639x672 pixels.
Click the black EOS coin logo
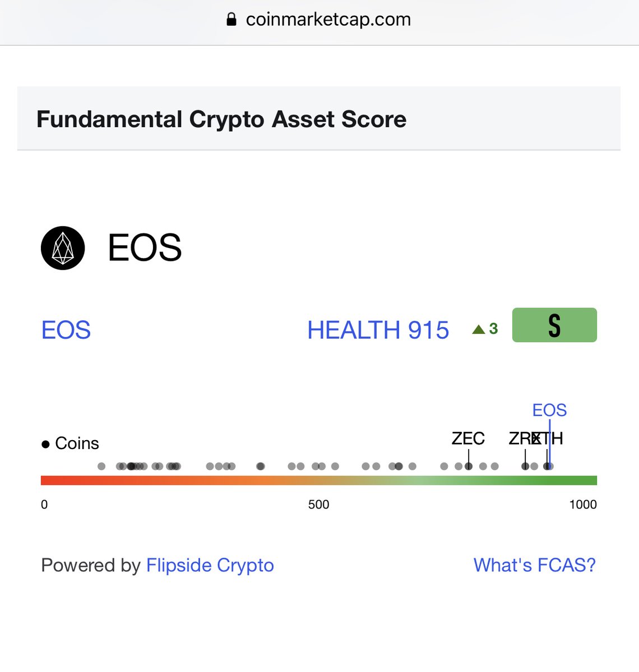(x=63, y=248)
